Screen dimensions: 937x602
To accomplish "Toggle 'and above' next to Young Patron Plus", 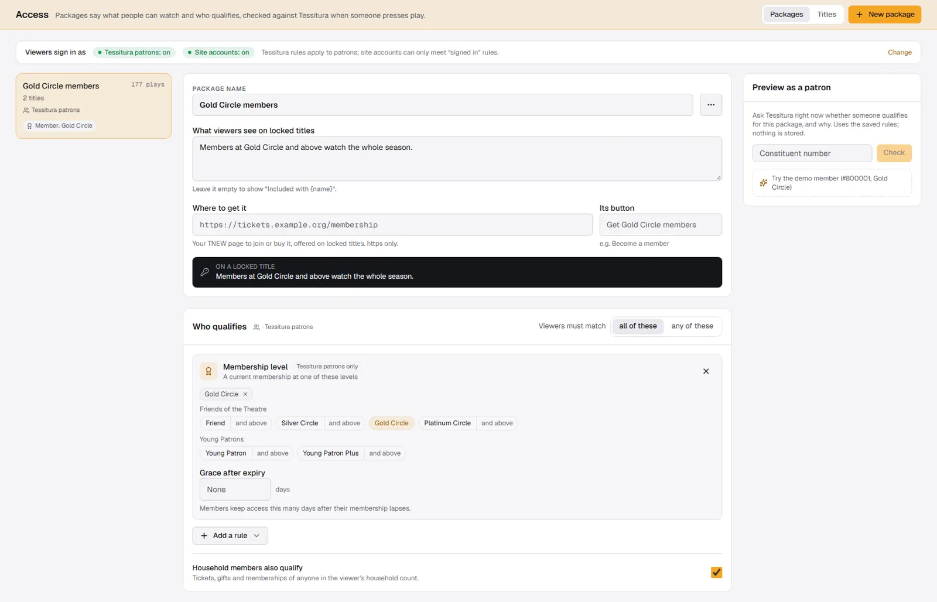I will click(385, 453).
